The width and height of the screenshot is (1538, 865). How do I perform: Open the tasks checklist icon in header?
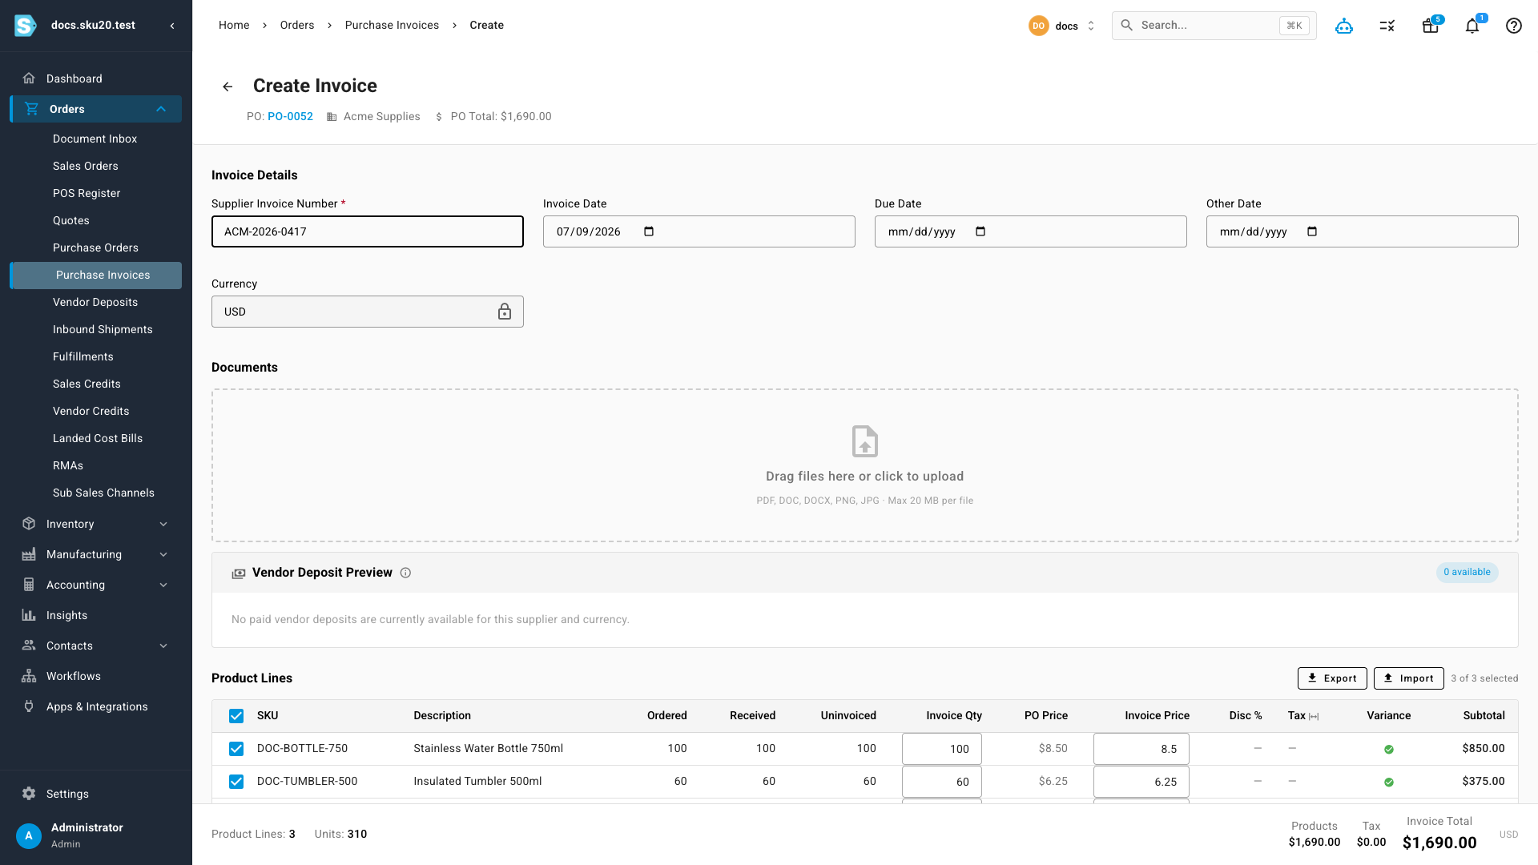[x=1387, y=26]
